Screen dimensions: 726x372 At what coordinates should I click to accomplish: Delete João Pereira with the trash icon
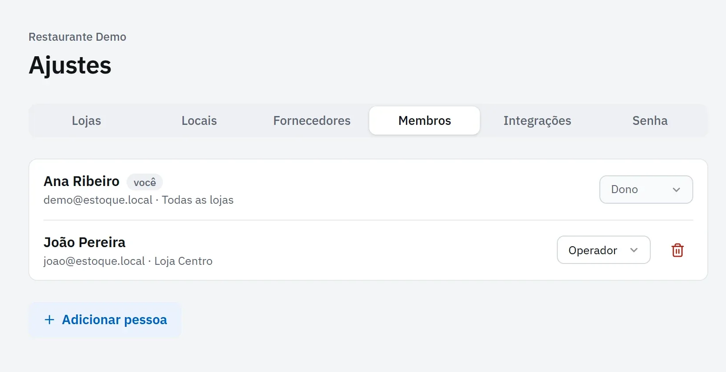point(677,250)
